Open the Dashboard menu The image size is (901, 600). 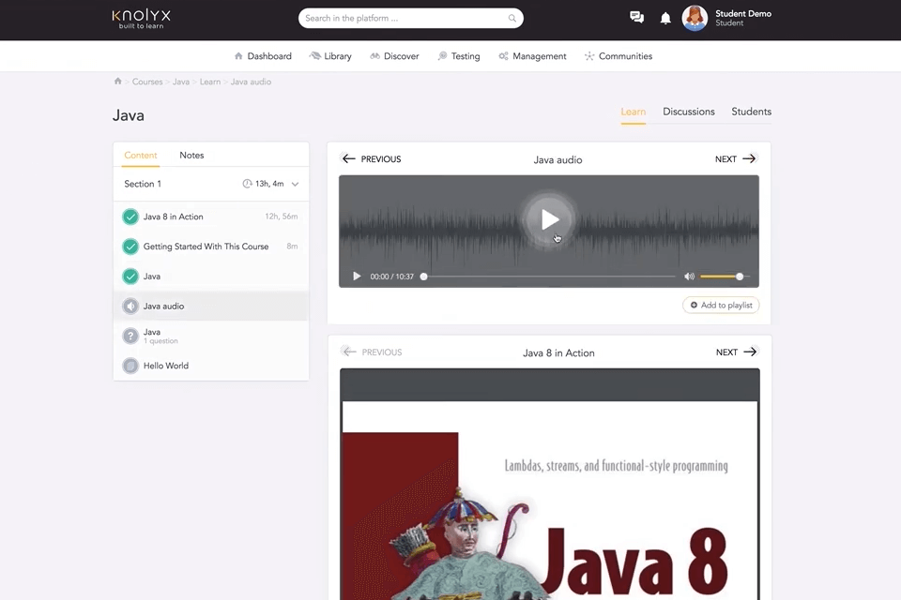tap(263, 56)
